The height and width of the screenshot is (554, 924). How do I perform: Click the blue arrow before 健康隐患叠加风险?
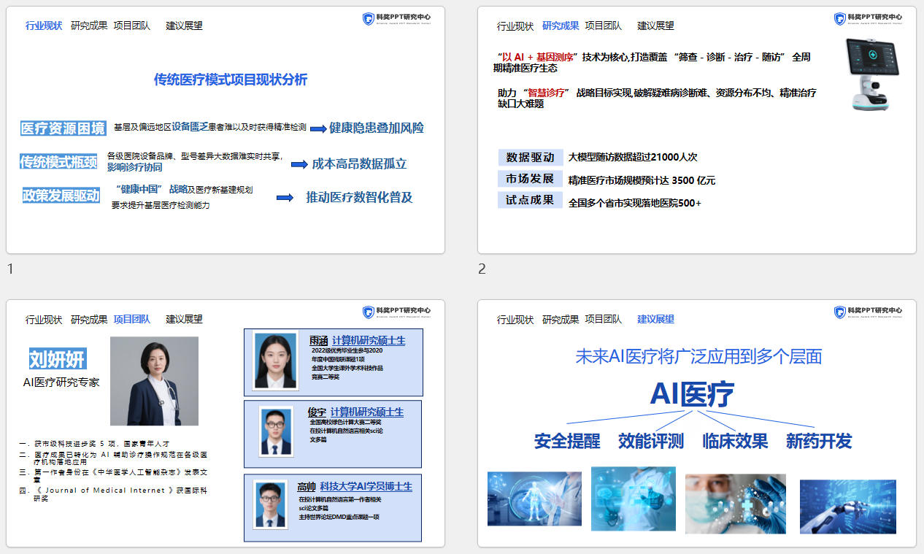coord(317,128)
